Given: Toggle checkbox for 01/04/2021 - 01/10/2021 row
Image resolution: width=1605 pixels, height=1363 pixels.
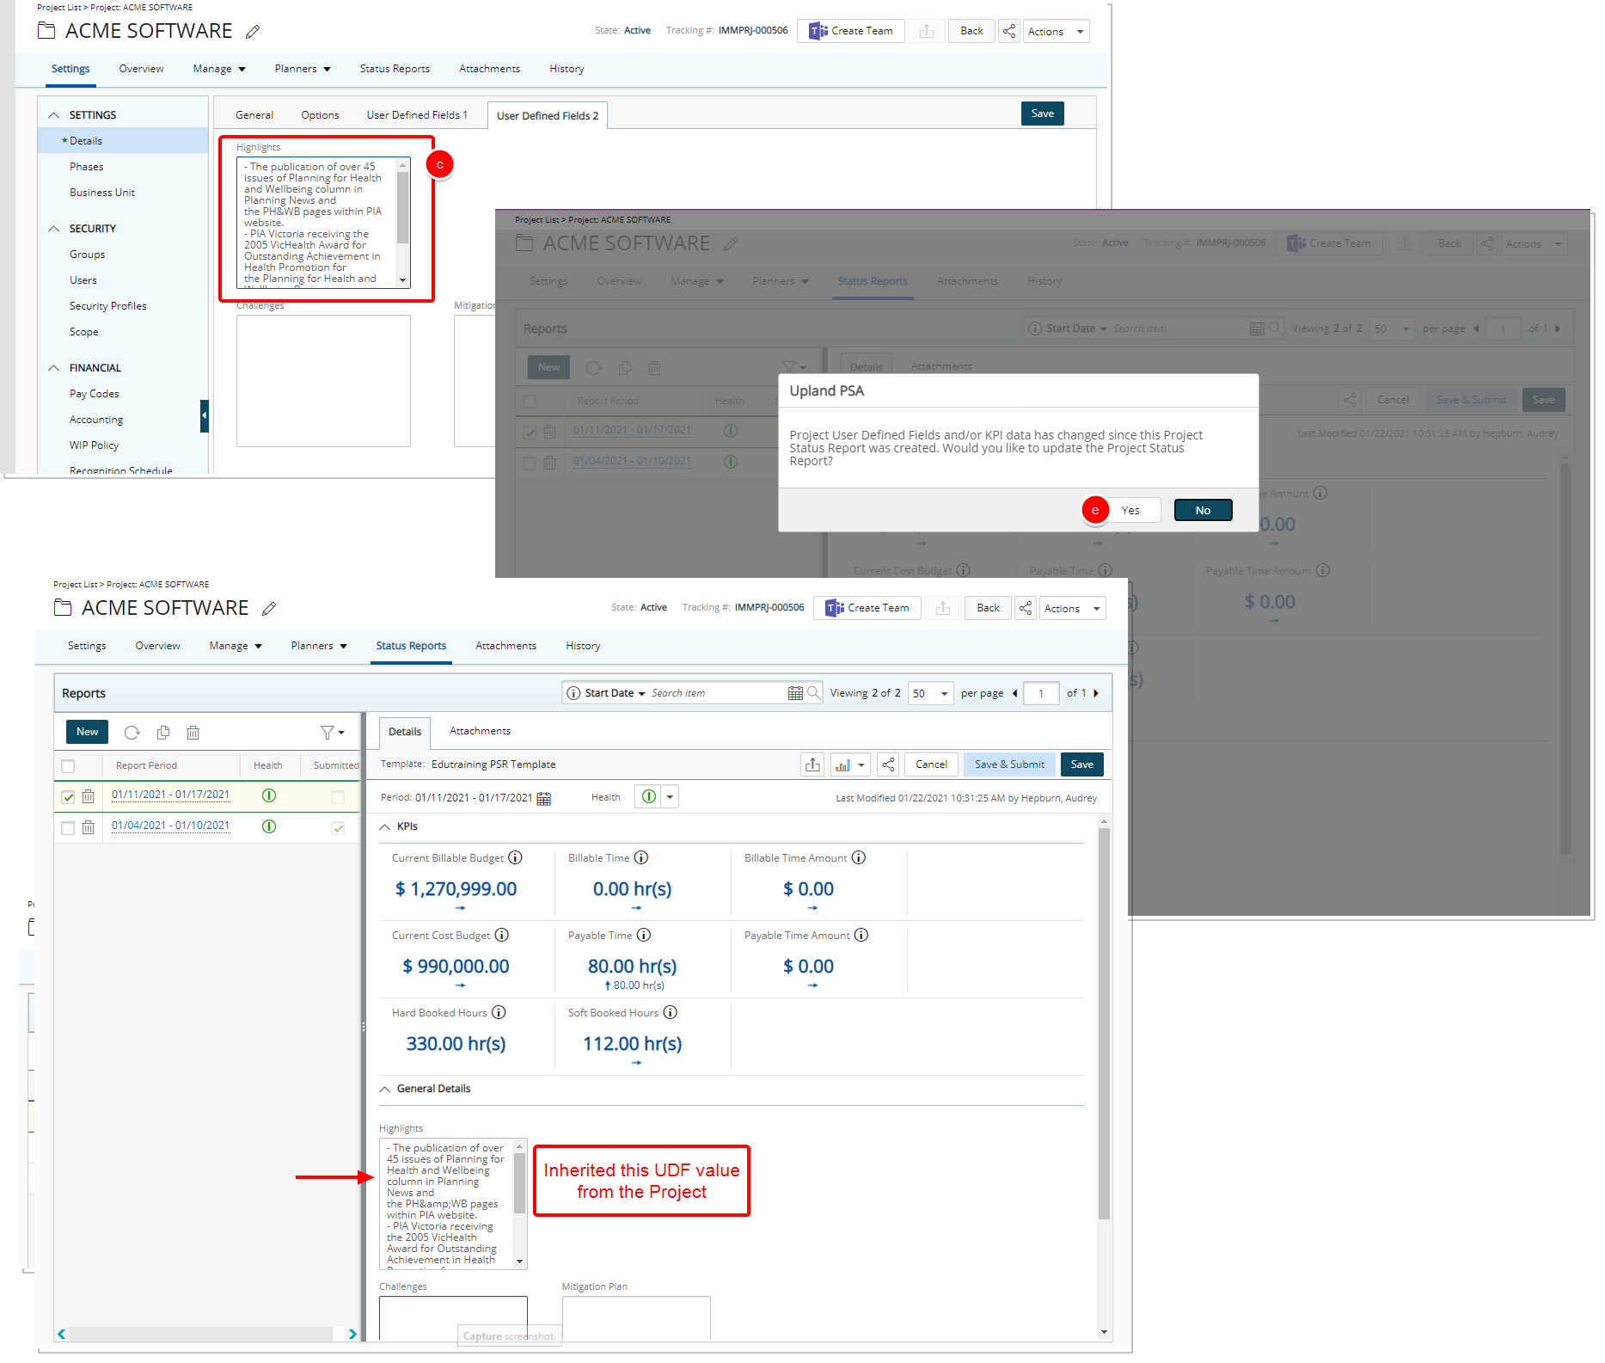Looking at the screenshot, I should tap(69, 828).
